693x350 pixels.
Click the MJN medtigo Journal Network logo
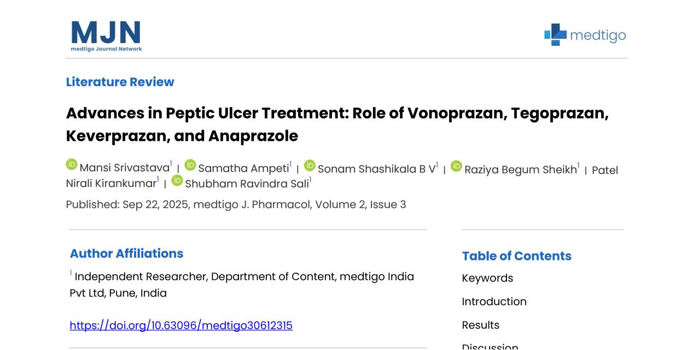tap(106, 36)
